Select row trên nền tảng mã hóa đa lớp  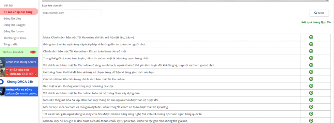tap(171, 100)
